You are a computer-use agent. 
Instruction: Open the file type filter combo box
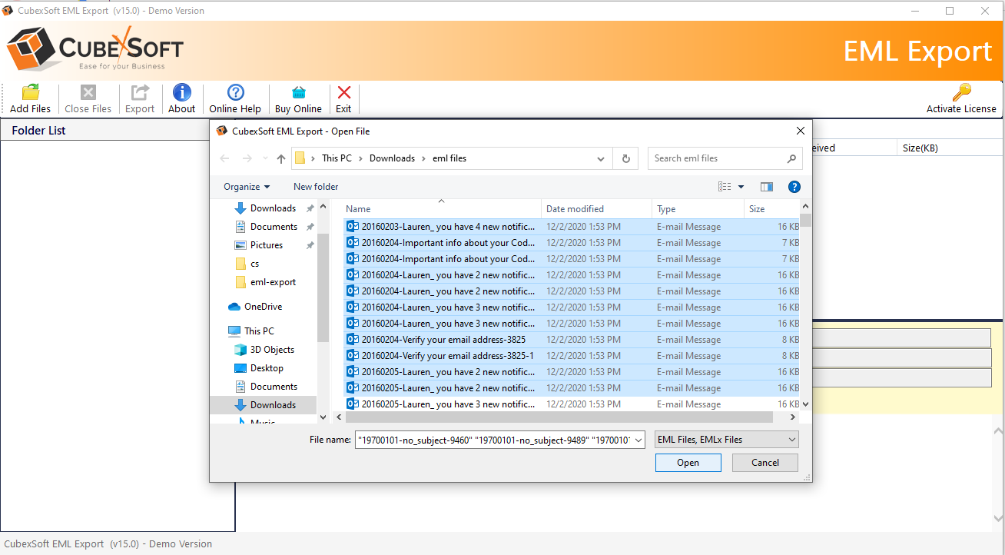[x=727, y=440]
